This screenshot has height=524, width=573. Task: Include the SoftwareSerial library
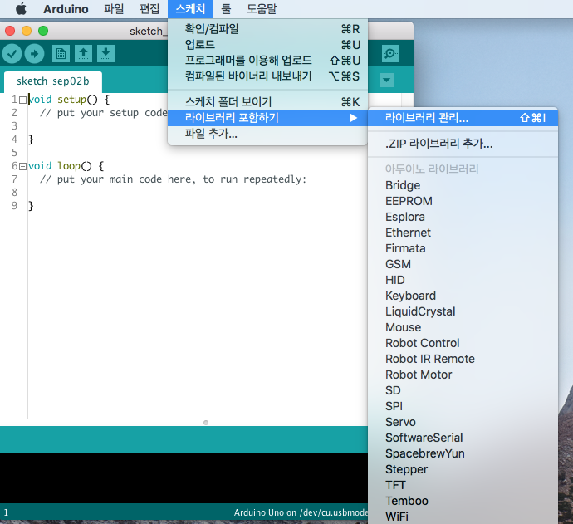coord(463,438)
